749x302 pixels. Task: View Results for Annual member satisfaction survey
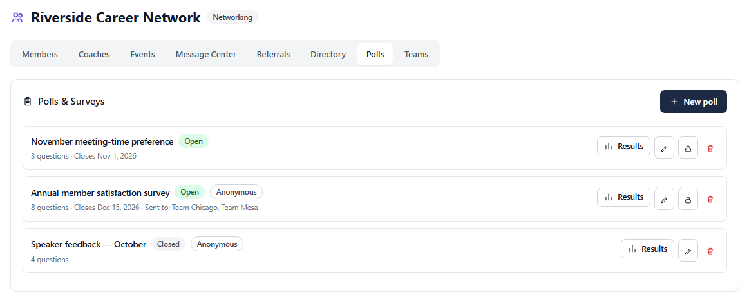623,197
